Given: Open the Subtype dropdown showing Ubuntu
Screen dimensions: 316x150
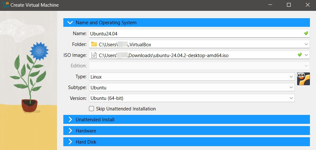Looking at the screenshot, I should (x=291, y=87).
